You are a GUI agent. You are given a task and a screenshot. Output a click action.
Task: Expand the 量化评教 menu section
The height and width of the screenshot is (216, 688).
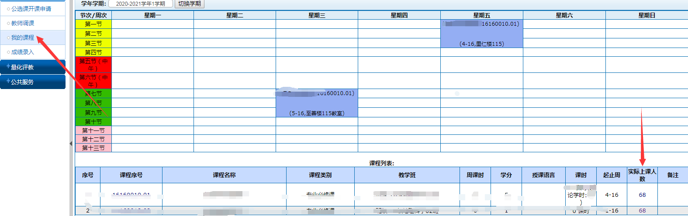click(x=22, y=67)
